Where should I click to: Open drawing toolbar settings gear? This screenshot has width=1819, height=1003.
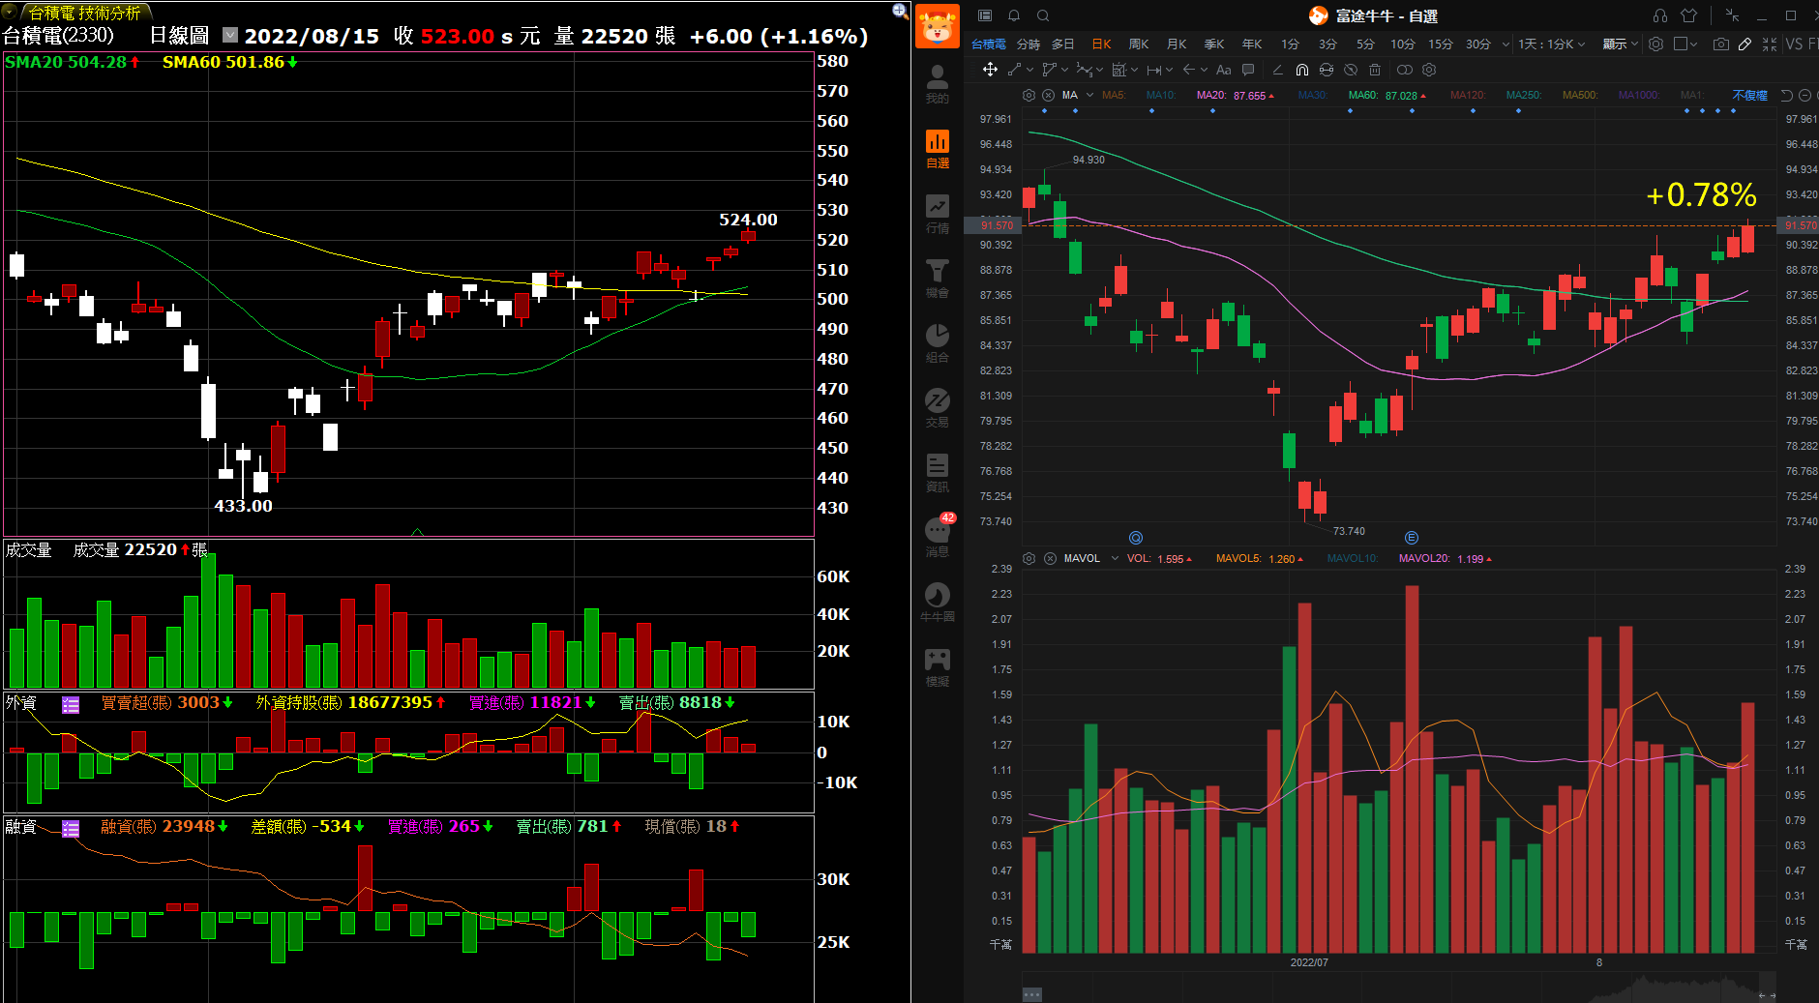(1429, 70)
